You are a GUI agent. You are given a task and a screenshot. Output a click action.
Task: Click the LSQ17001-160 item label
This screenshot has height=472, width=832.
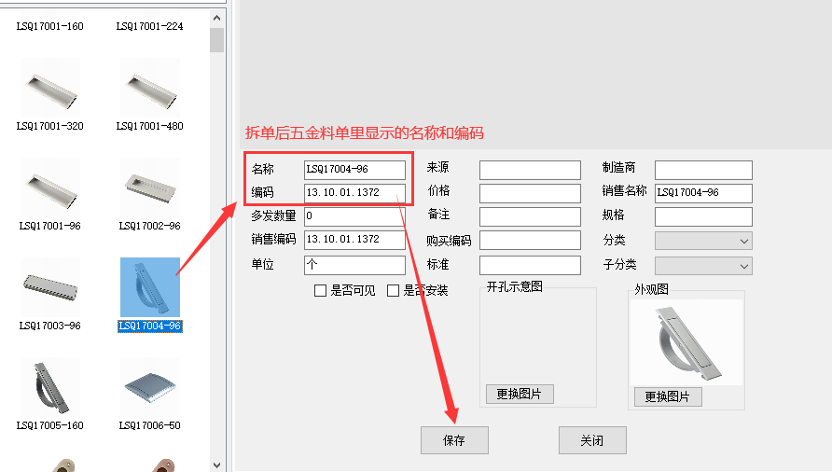tap(49, 26)
